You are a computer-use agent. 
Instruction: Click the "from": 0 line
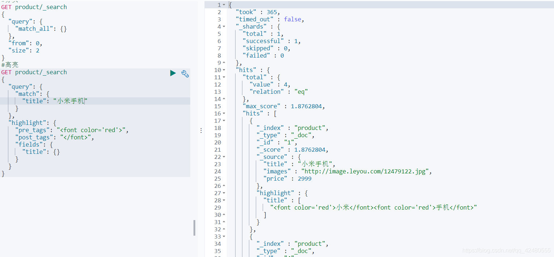[25, 43]
